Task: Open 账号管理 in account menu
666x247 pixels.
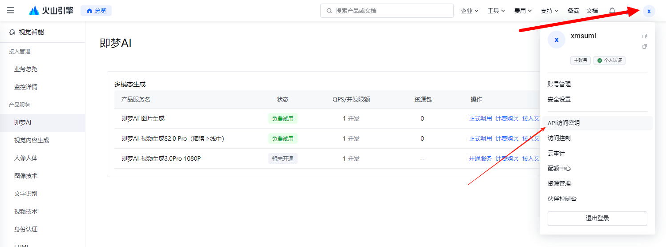Action: pyautogui.click(x=559, y=84)
